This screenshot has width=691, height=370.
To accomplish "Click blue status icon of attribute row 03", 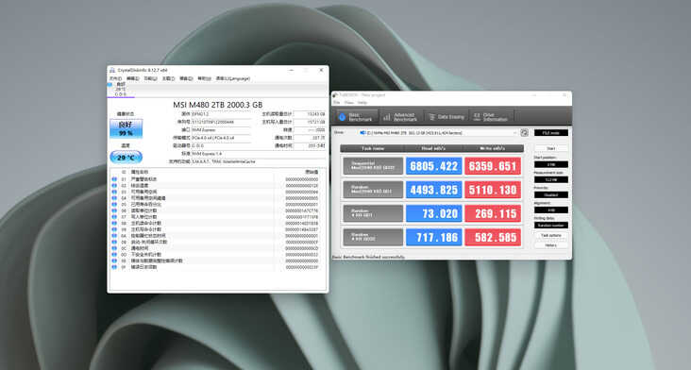I will (114, 192).
